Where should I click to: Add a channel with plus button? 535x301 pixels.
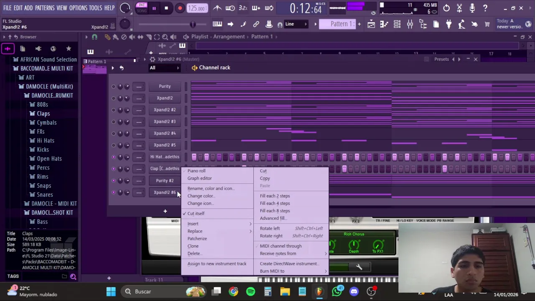[165, 211]
